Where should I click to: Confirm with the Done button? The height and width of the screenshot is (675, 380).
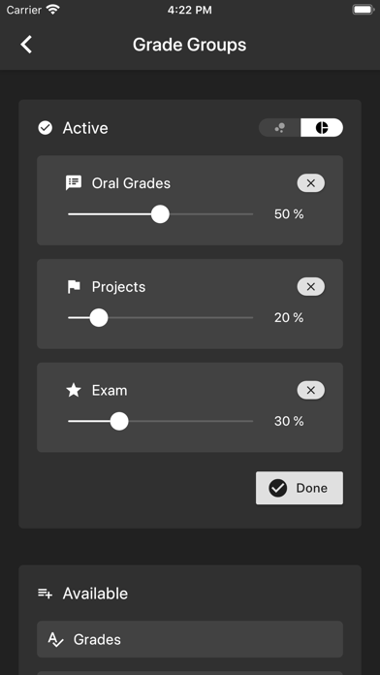[300, 488]
